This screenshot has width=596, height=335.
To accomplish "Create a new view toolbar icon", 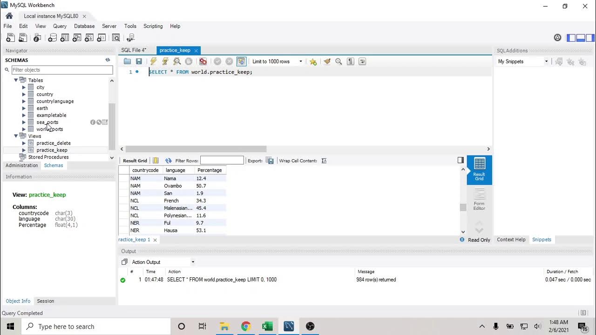I will pyautogui.click(x=77, y=38).
